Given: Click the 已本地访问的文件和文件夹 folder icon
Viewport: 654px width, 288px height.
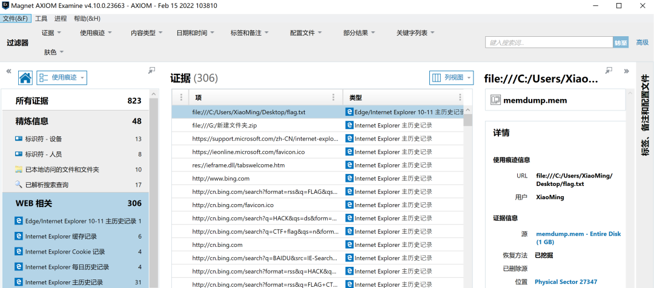Looking at the screenshot, I should coord(18,170).
